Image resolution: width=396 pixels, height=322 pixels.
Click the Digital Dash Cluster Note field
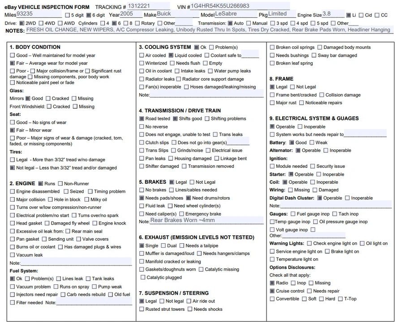click(336, 204)
